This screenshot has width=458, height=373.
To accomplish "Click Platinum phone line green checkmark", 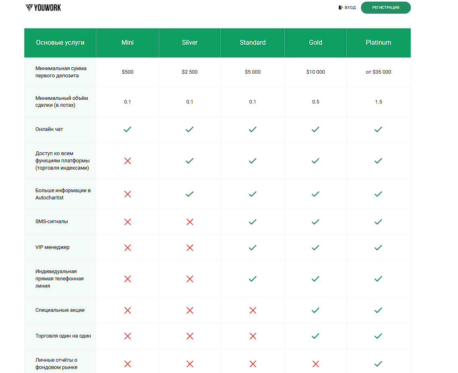I will tap(378, 279).
